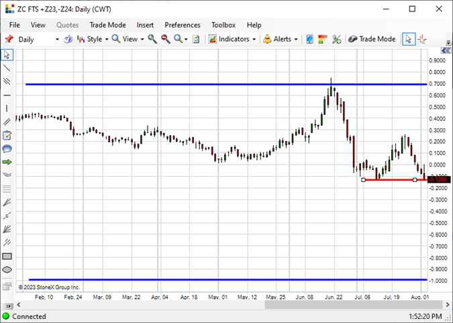This screenshot has width=453, height=323.
Task: Click the zoom in magnifier icon
Action: [x=152, y=39]
